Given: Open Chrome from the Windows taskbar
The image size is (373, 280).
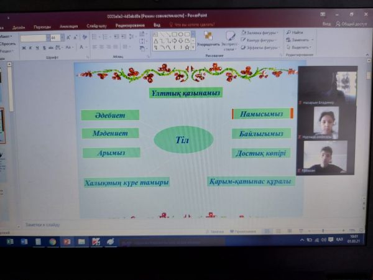Looking at the screenshot, I should (52, 241).
